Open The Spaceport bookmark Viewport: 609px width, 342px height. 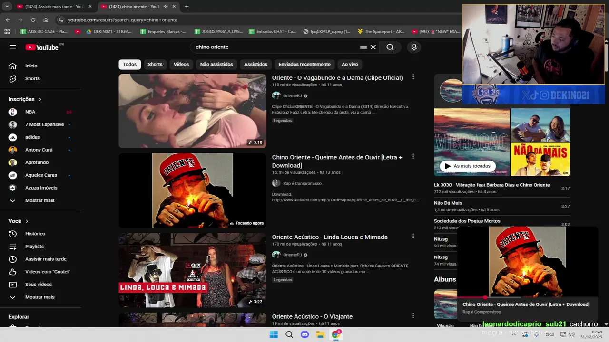click(x=381, y=32)
